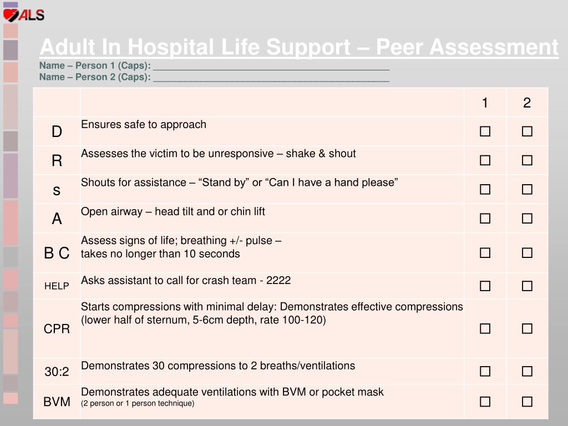The image size is (568, 426).
Task: Check column 2 box for Shouts for assistance
Action: pyautogui.click(x=527, y=190)
